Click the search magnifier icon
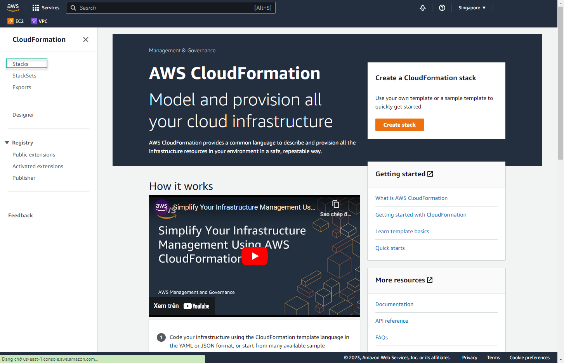Image resolution: width=564 pixels, height=363 pixels. tap(73, 8)
